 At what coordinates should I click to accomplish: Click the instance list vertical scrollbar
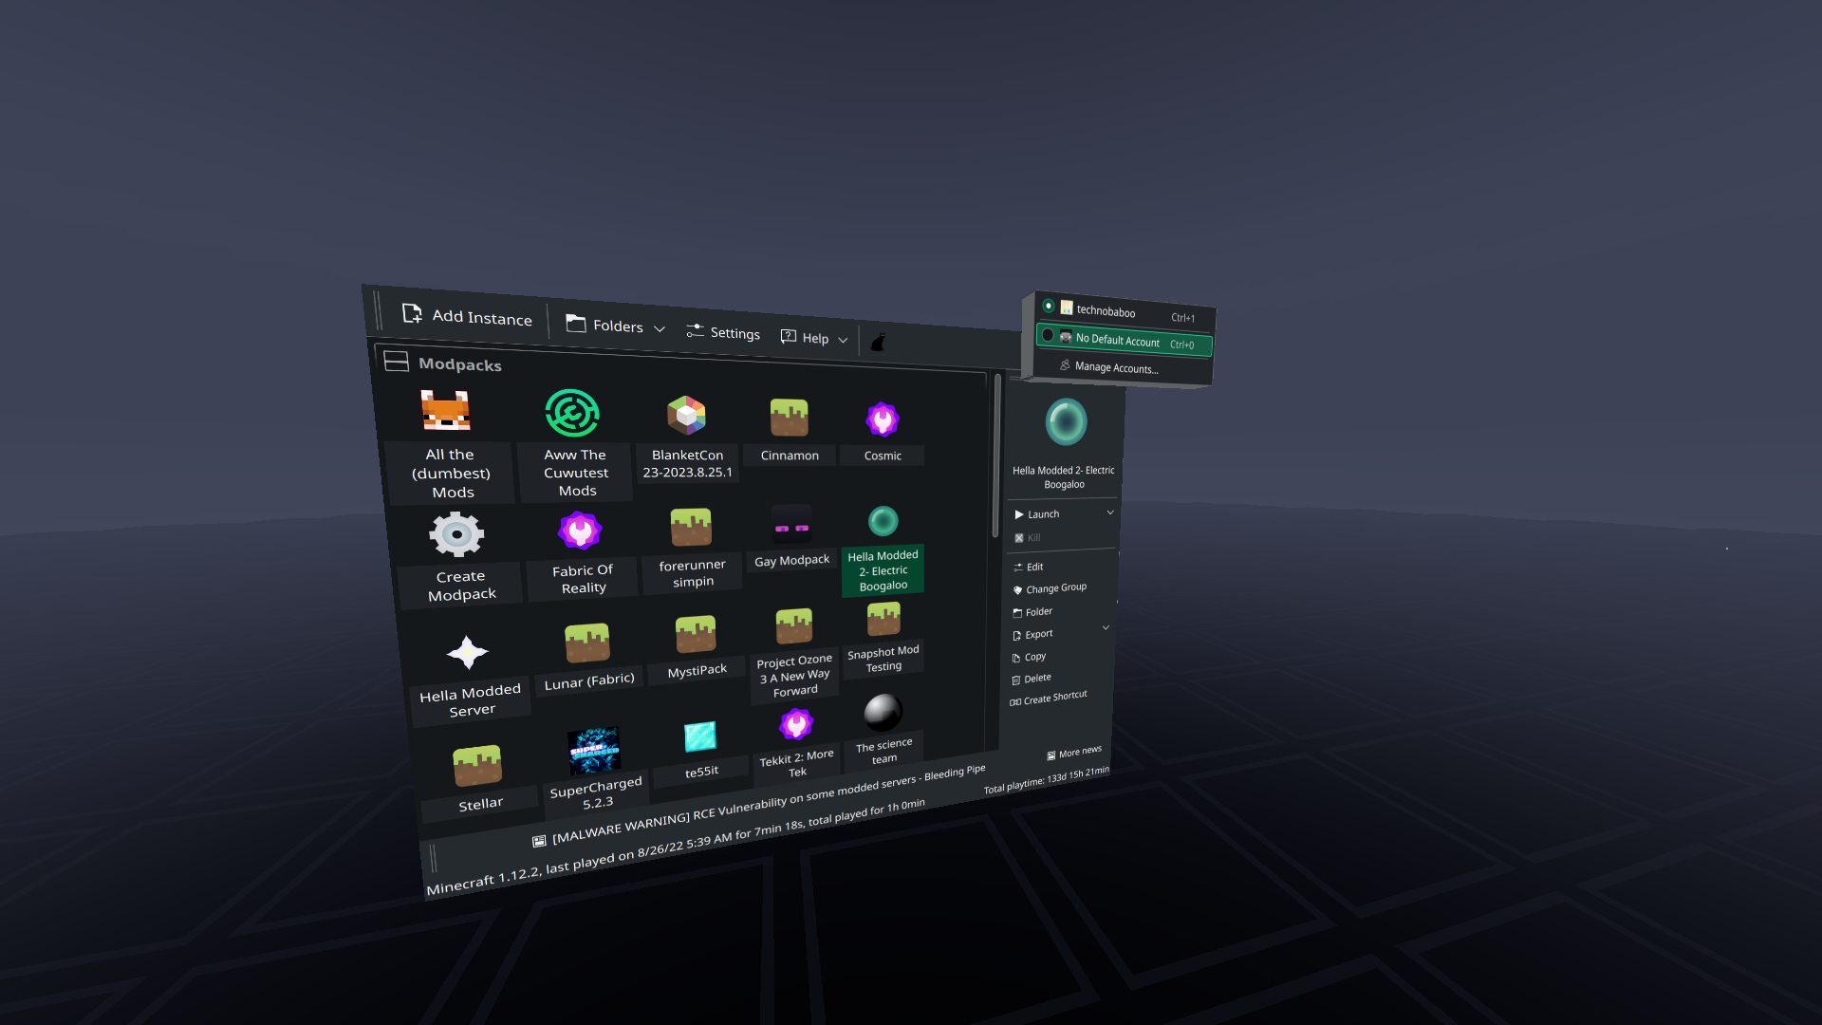(x=996, y=456)
